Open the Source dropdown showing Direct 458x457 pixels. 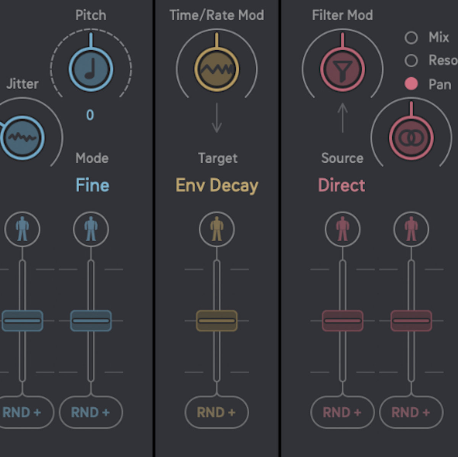342,186
